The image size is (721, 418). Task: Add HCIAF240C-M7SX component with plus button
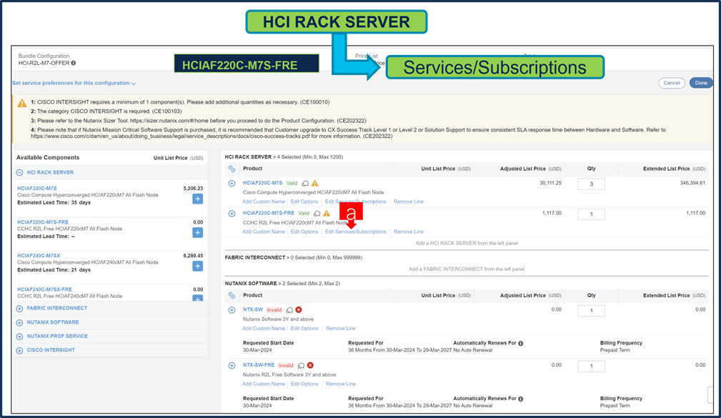[x=197, y=266]
